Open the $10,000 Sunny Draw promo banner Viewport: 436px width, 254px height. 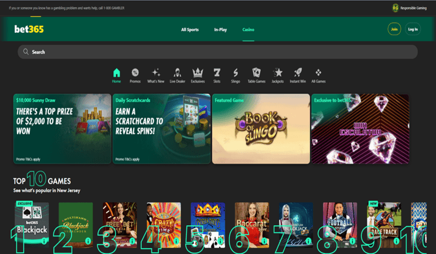(x=62, y=128)
